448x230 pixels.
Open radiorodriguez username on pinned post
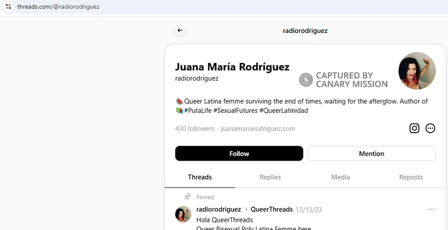[218, 209]
